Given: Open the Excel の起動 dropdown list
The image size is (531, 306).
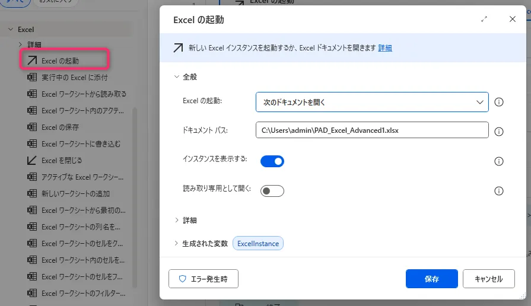Looking at the screenshot, I should [x=372, y=102].
